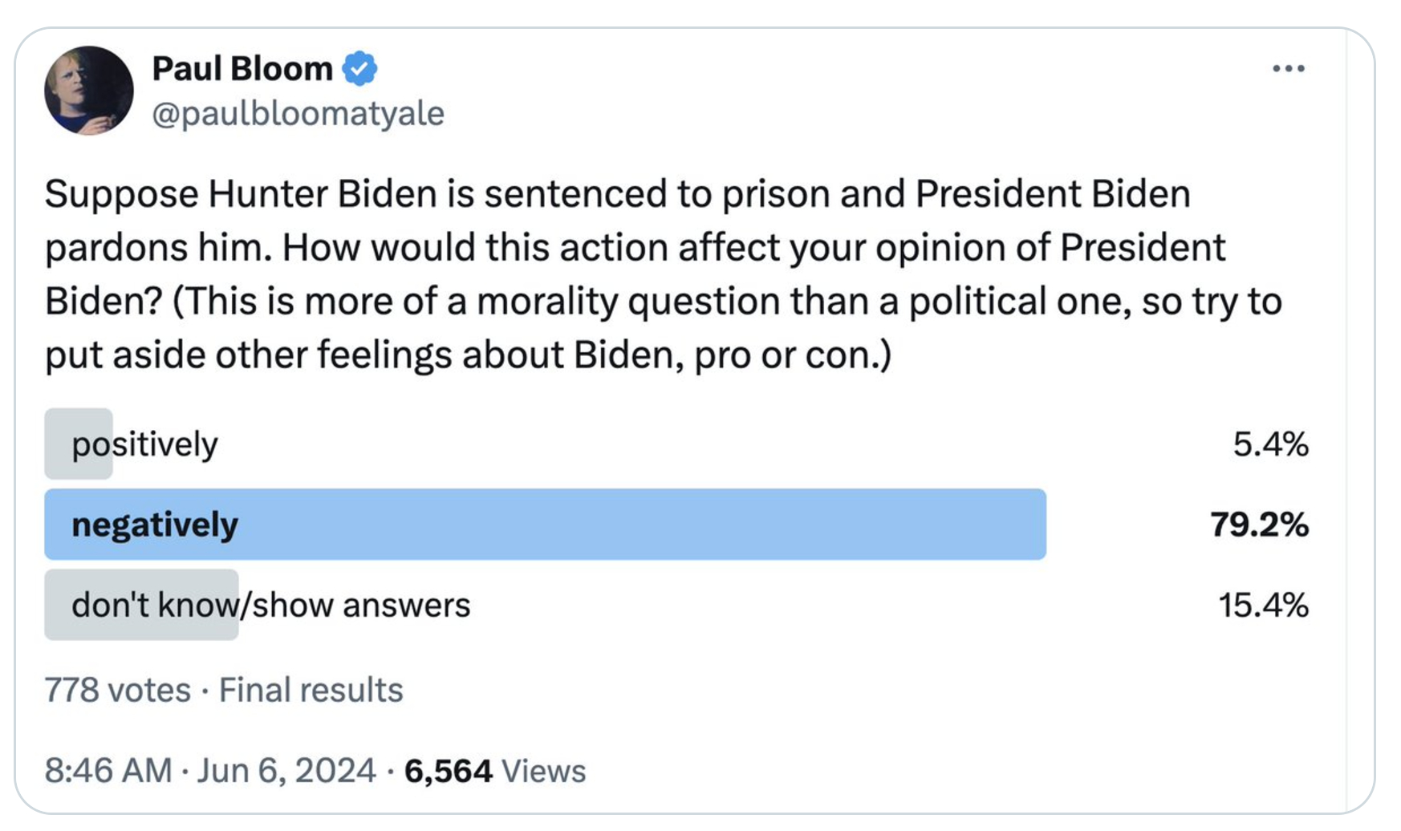This screenshot has height=831, width=1401.
Task: Click the 5.4% poll percentage
Action: click(x=1270, y=444)
